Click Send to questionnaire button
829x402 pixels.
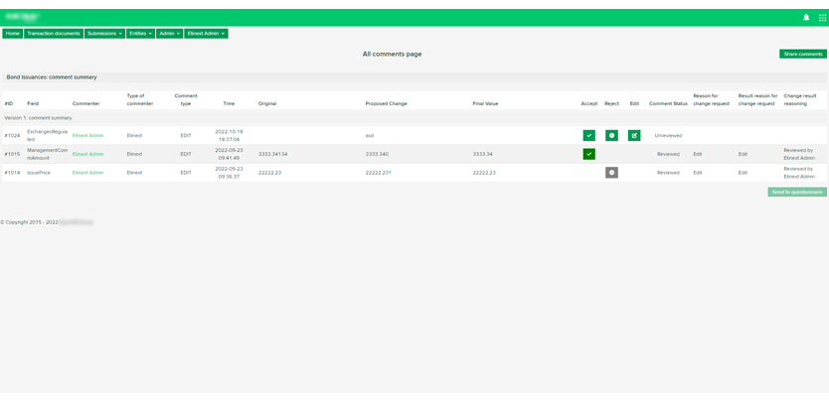point(796,192)
